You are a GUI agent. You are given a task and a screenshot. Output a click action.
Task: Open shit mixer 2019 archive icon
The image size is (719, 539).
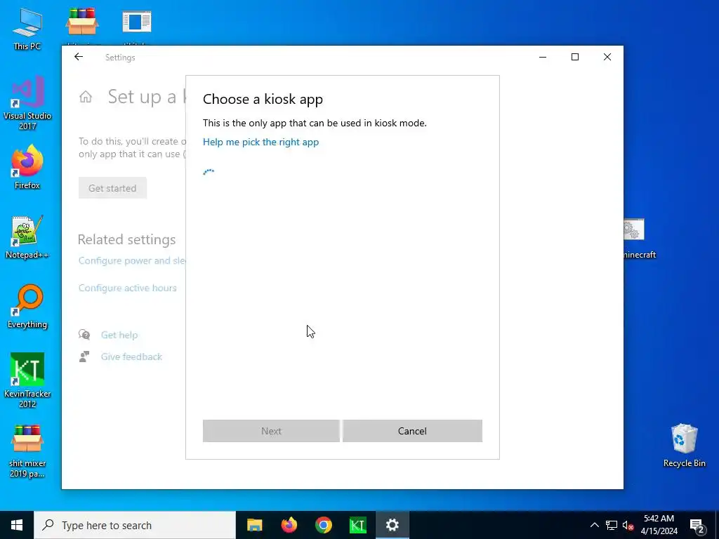27,451
